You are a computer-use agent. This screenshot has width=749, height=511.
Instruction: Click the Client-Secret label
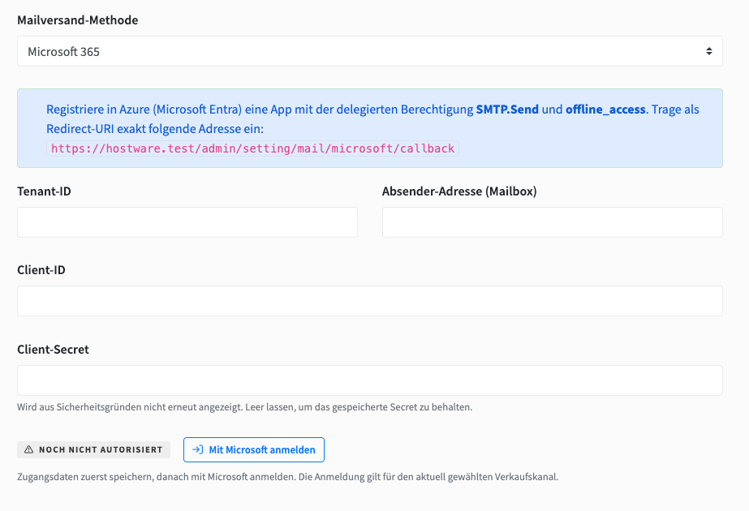click(x=53, y=349)
